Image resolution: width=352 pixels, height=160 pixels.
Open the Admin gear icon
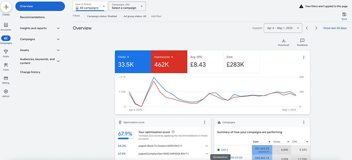point(6,92)
